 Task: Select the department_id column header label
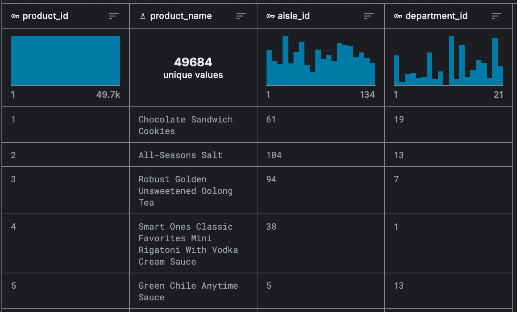(436, 16)
